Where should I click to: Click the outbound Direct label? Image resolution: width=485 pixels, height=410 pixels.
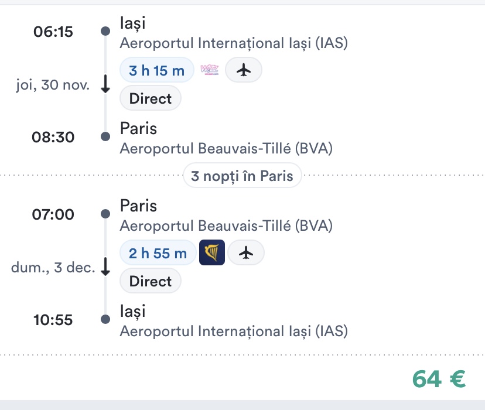[151, 98]
